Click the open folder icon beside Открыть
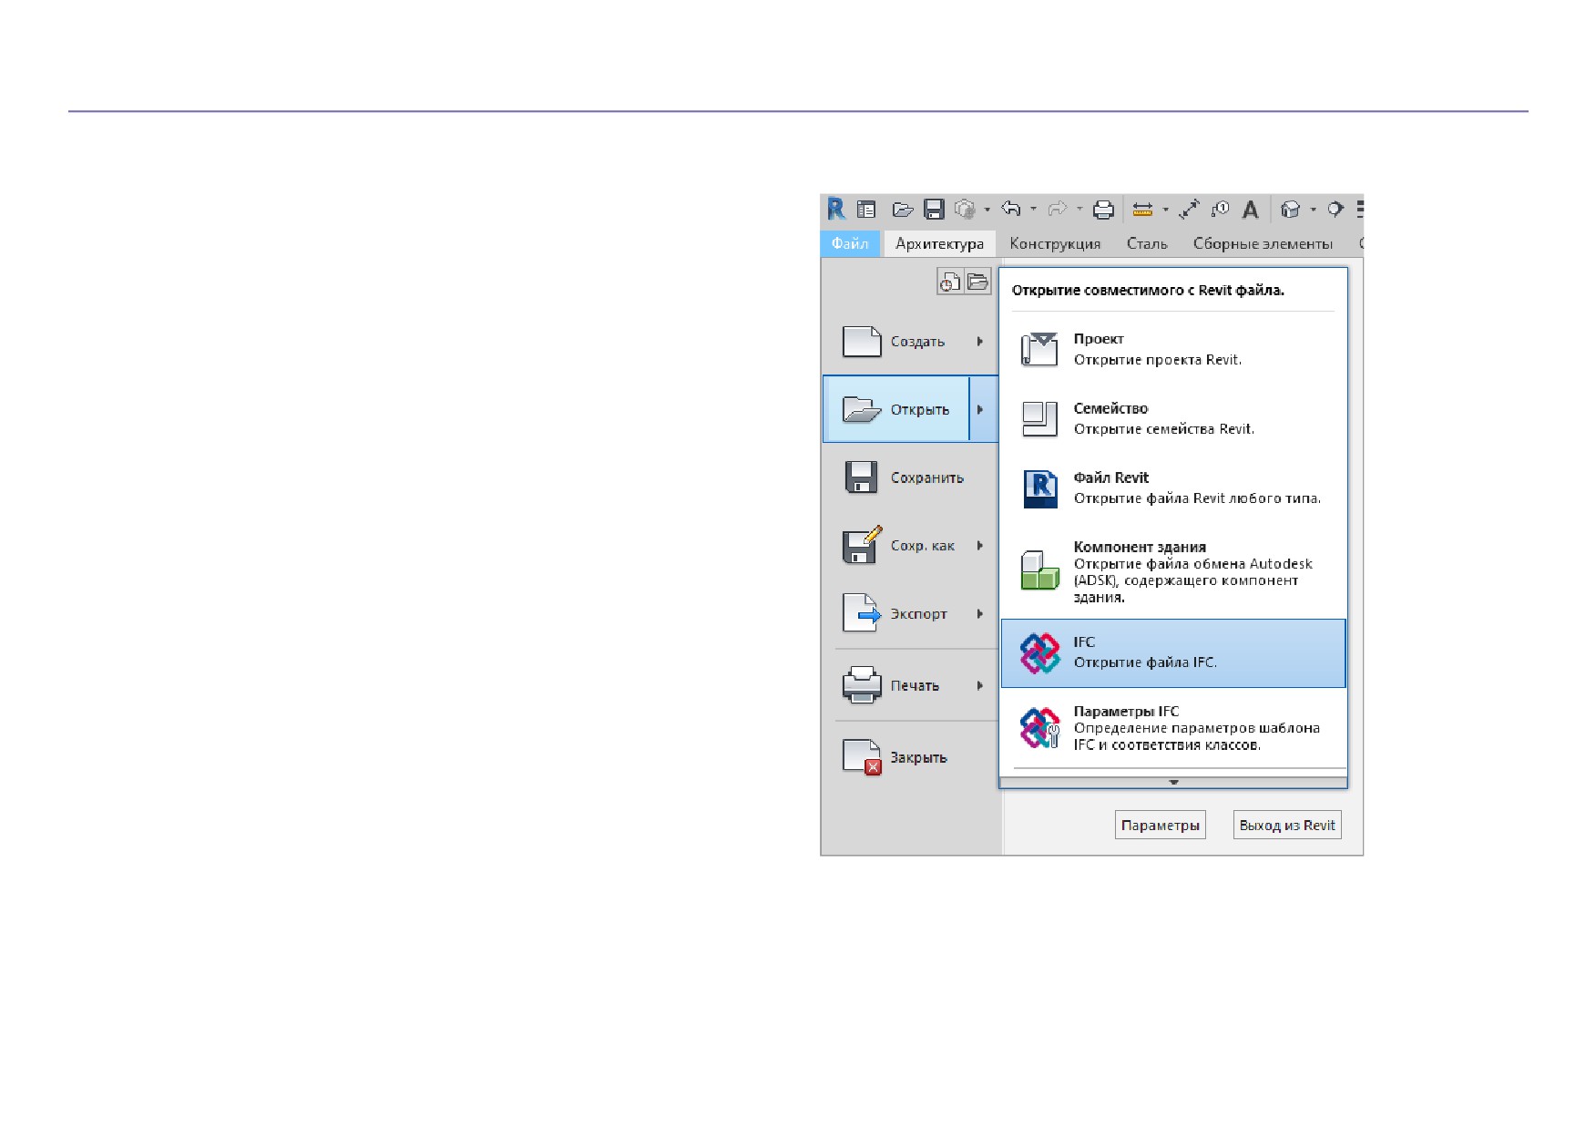The height and width of the screenshot is (1129, 1596). coord(862,410)
